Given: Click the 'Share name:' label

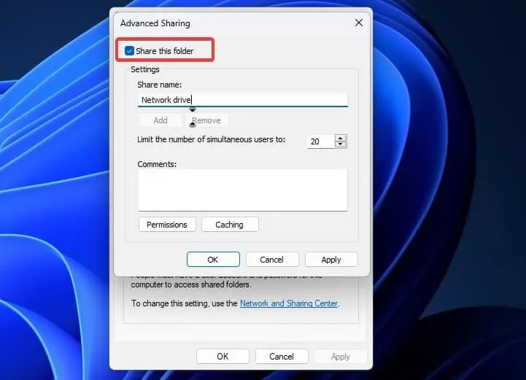Looking at the screenshot, I should [x=159, y=85].
